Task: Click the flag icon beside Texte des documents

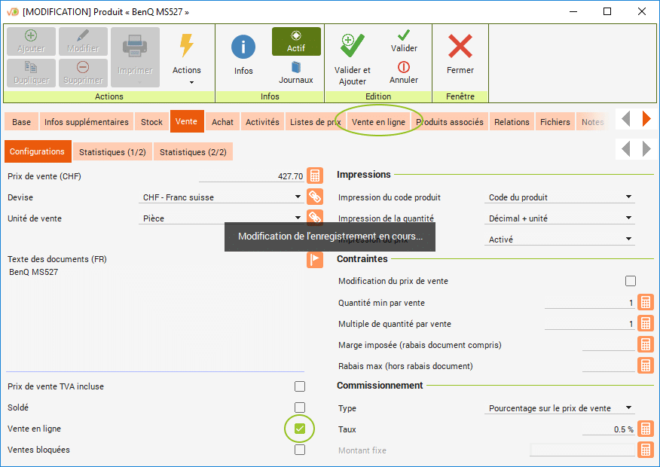Action: [315, 260]
